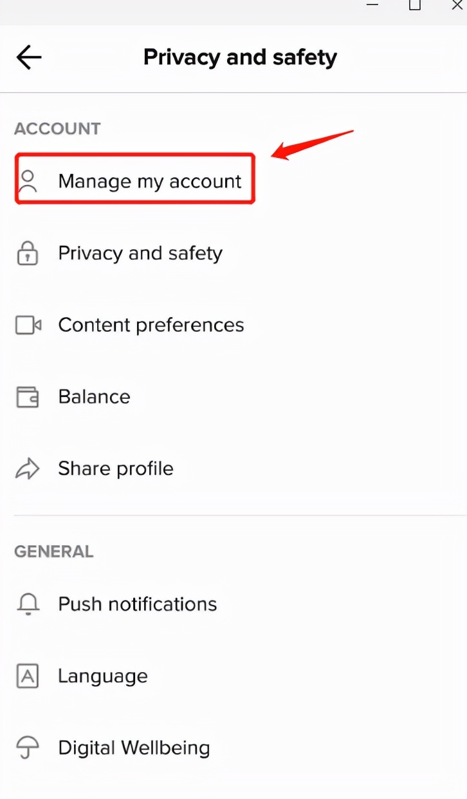Click the video camera icon for Content preferences
Viewport: 467px width, 799px height.
point(28,325)
